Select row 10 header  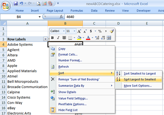coord(3,76)
